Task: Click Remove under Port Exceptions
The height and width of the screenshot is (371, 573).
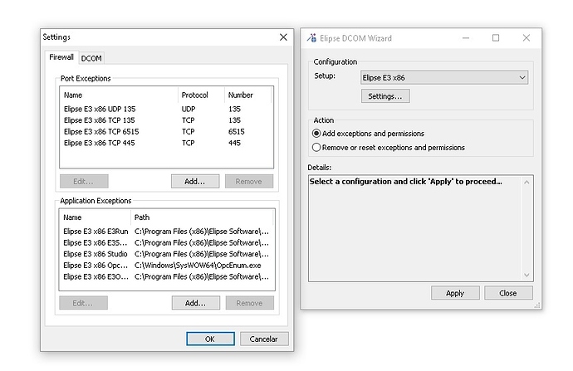Action: point(249,182)
